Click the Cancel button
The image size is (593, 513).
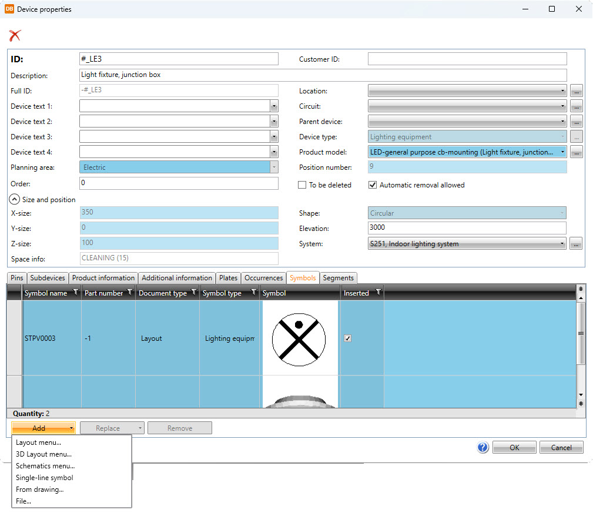pyautogui.click(x=561, y=447)
